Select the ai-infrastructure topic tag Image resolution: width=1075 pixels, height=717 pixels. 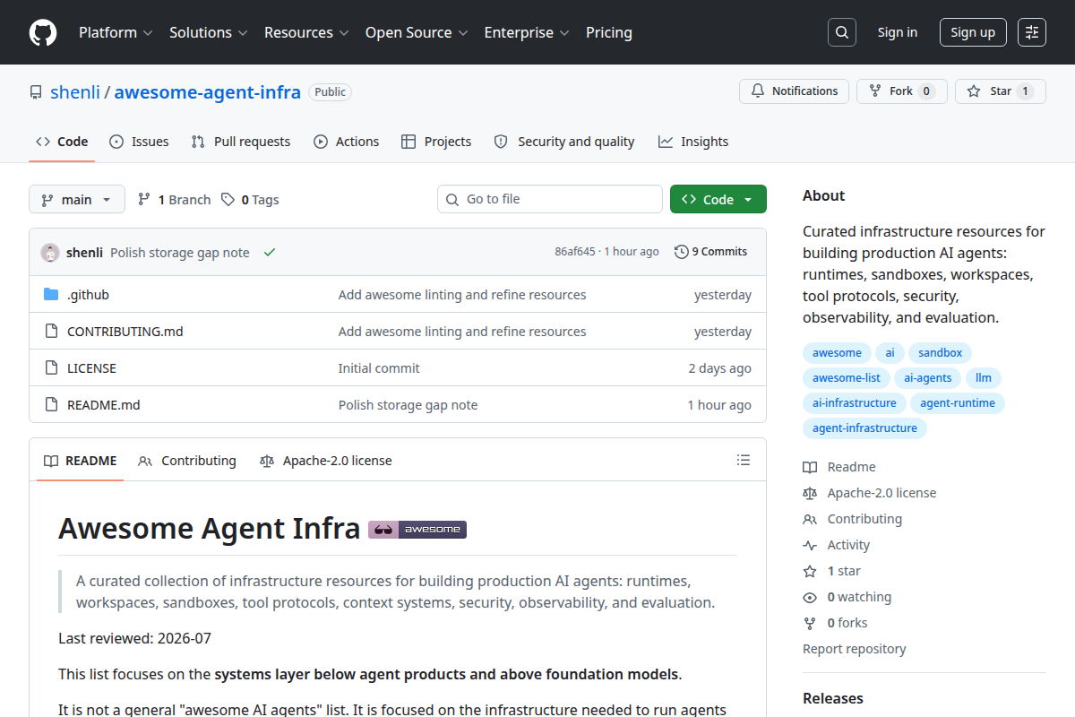[855, 403]
